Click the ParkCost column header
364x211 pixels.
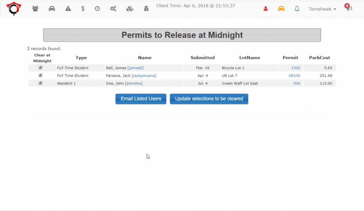(x=319, y=58)
